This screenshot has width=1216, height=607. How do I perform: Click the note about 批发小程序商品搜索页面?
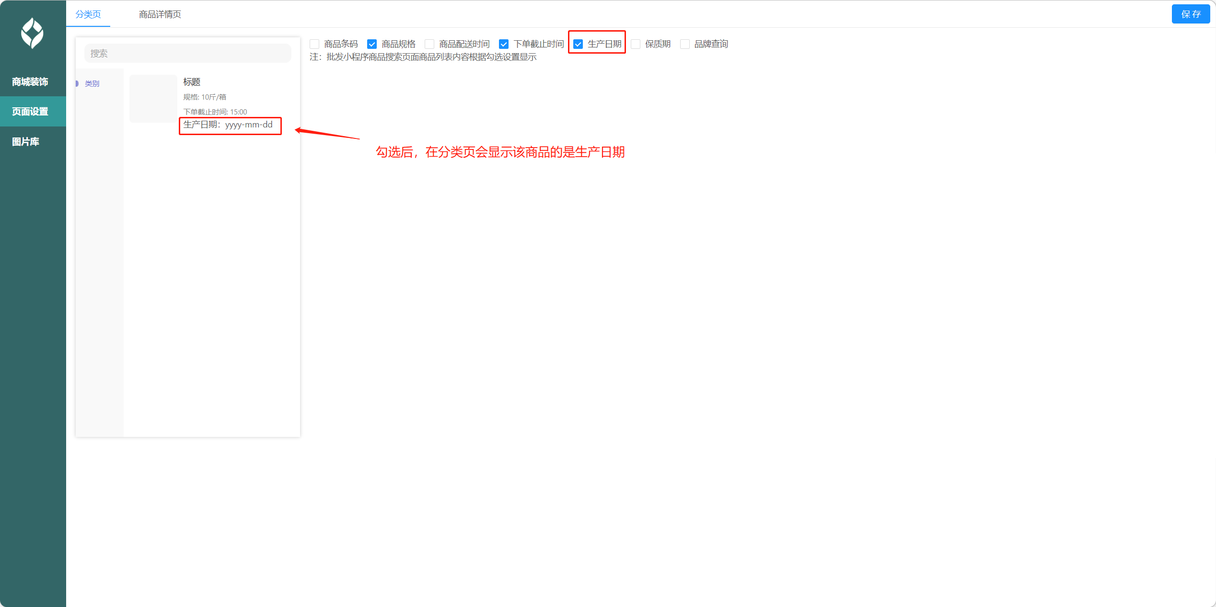pos(423,57)
